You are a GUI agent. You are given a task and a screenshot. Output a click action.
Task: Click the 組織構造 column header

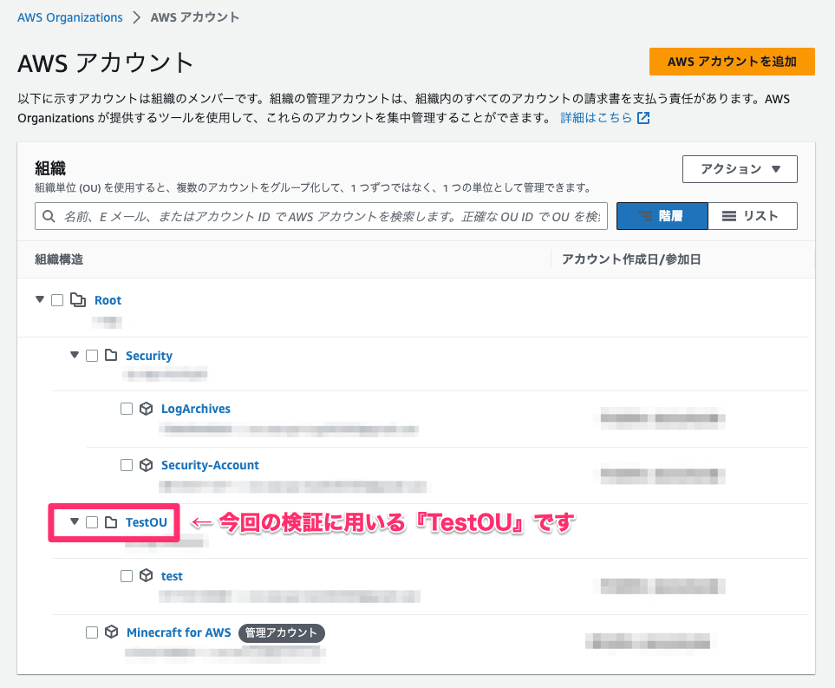pos(59,259)
